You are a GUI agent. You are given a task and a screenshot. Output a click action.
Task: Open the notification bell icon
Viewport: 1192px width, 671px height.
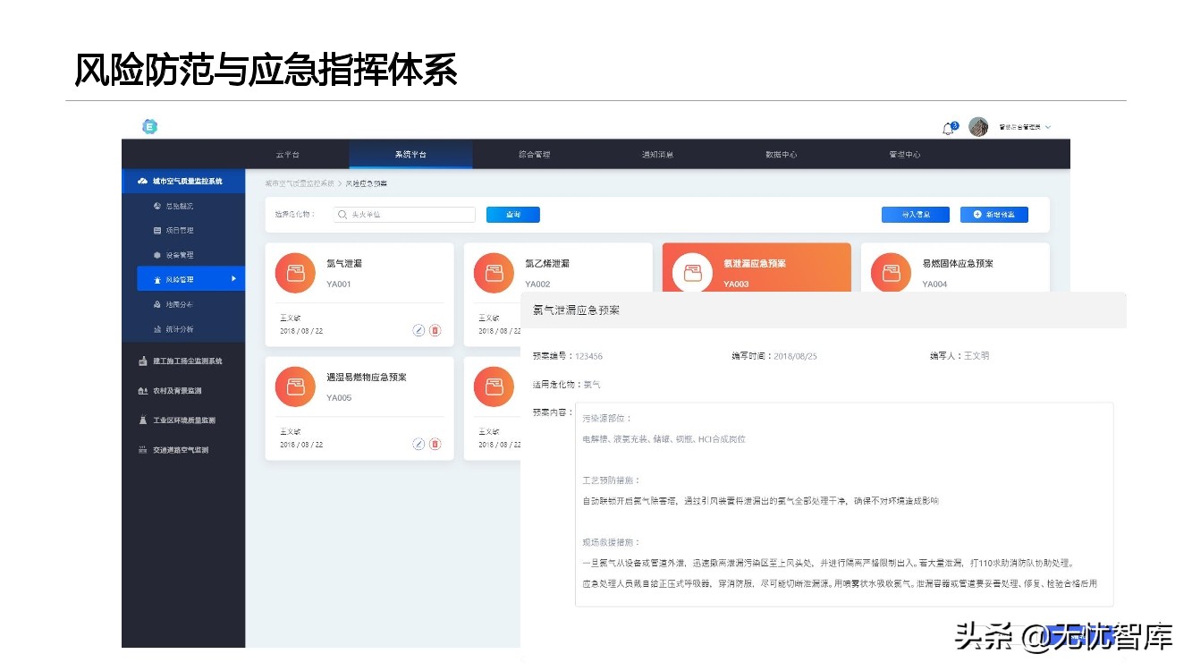click(x=948, y=129)
